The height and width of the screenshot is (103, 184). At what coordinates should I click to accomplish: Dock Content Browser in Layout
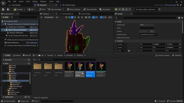tap(162, 55)
